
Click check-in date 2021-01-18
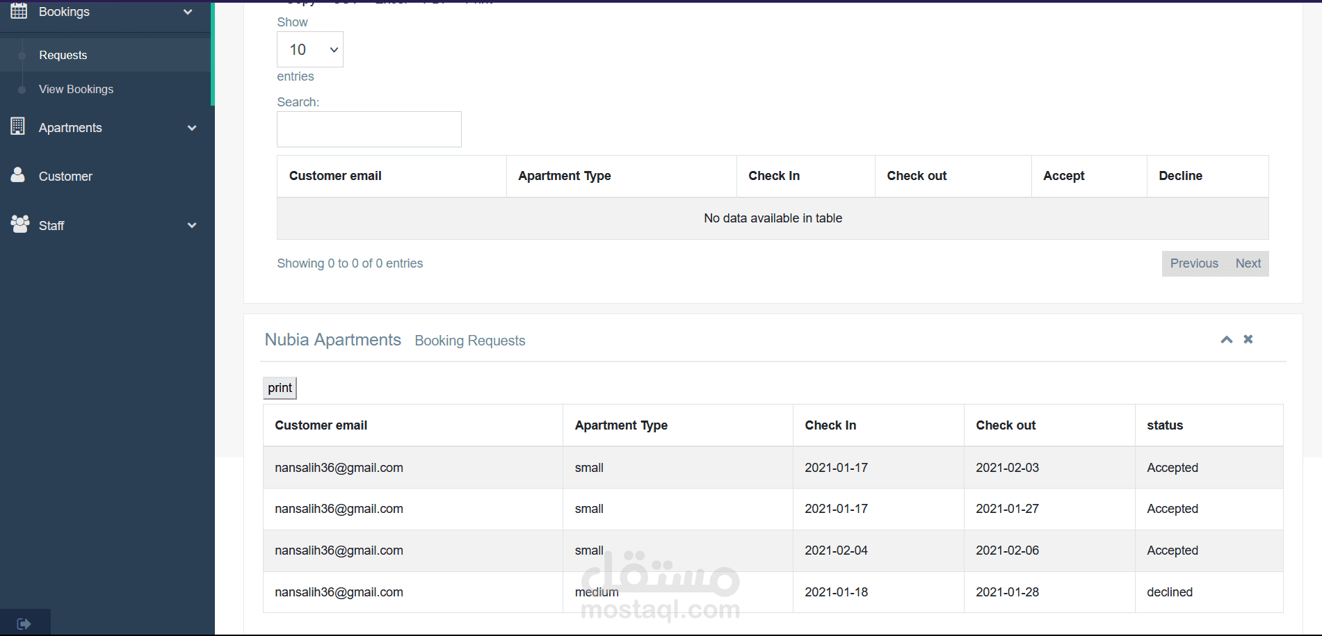[x=836, y=592]
